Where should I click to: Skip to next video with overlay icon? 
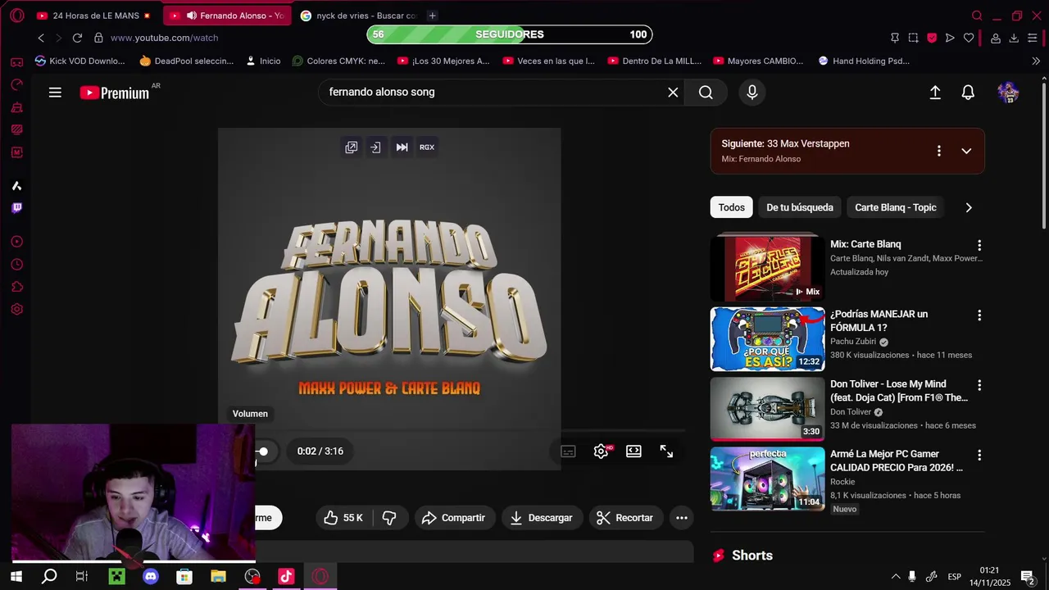[x=402, y=147]
